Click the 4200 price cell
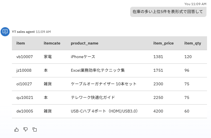The image size is (211, 138). [158, 111]
